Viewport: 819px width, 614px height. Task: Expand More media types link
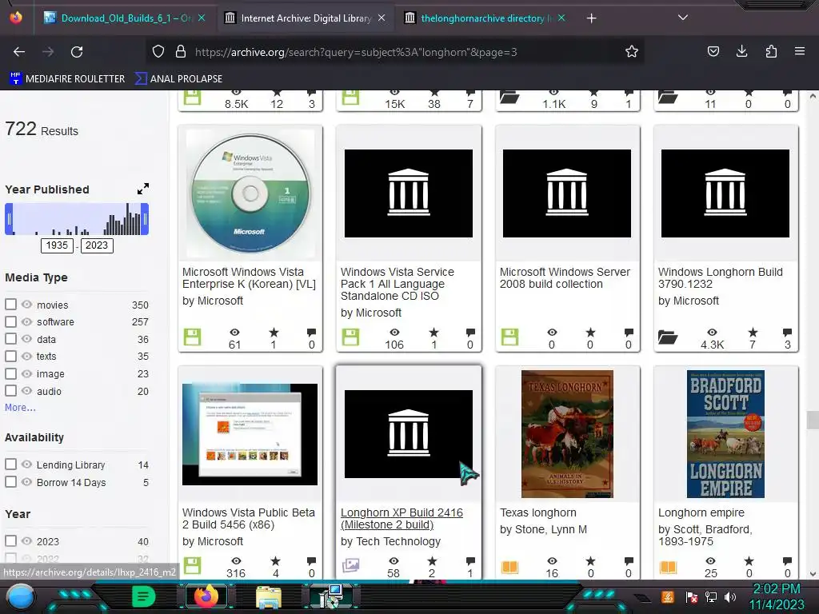[x=20, y=407]
